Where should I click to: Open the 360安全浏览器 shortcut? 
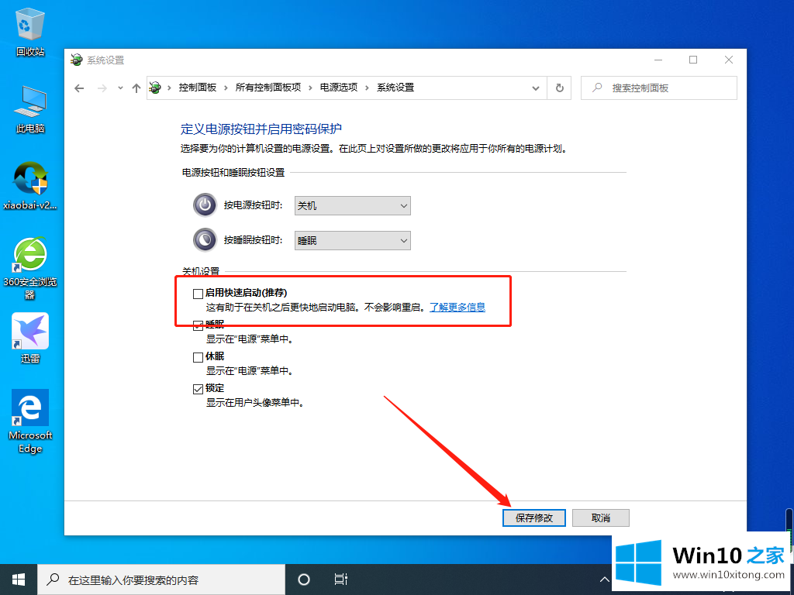[30, 268]
